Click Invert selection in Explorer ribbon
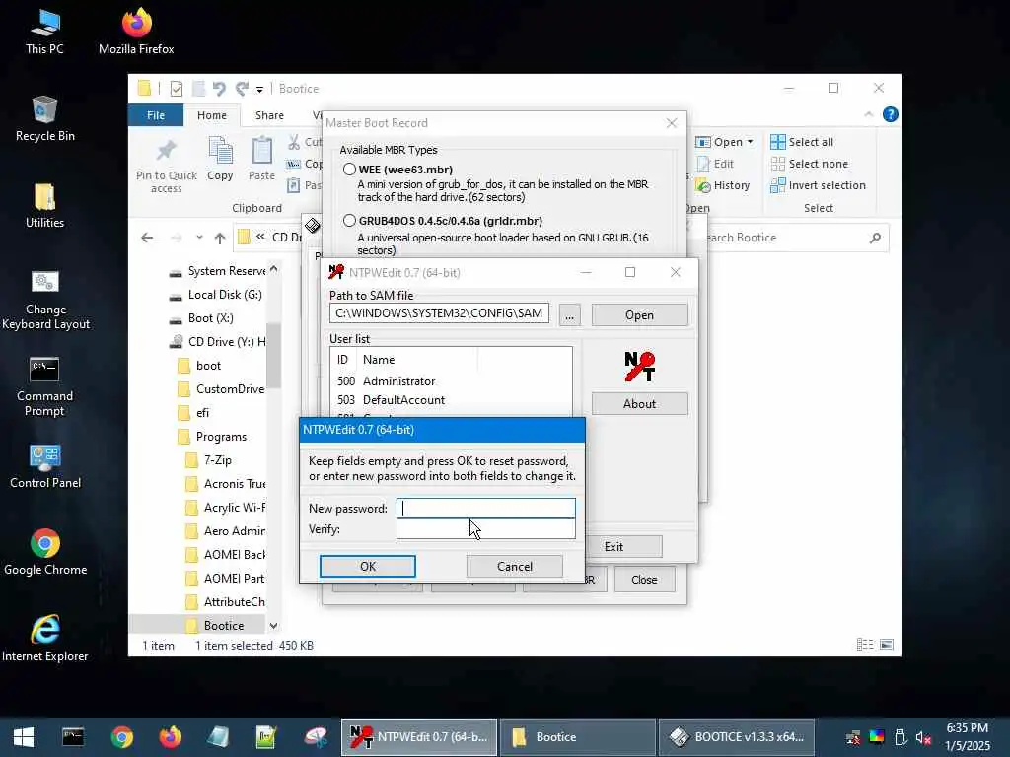 [x=818, y=185]
